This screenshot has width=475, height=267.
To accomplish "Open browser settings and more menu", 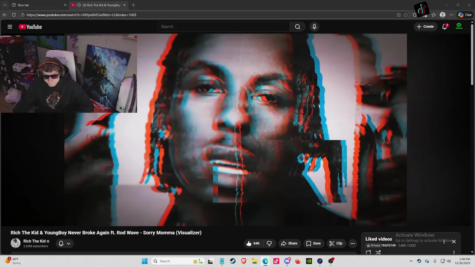I will pyautogui.click(x=451, y=15).
